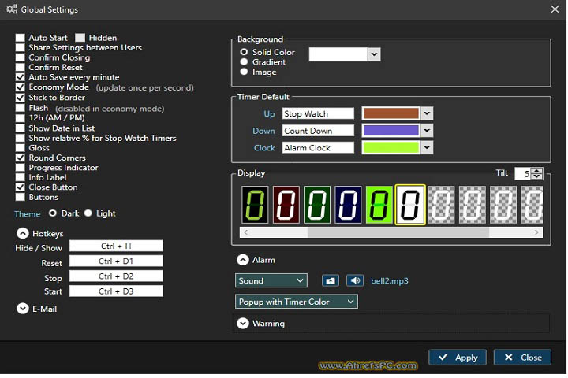This screenshot has height=378, width=568.
Task: Enable relative % for Stop Watch Timers
Action: click(21, 138)
